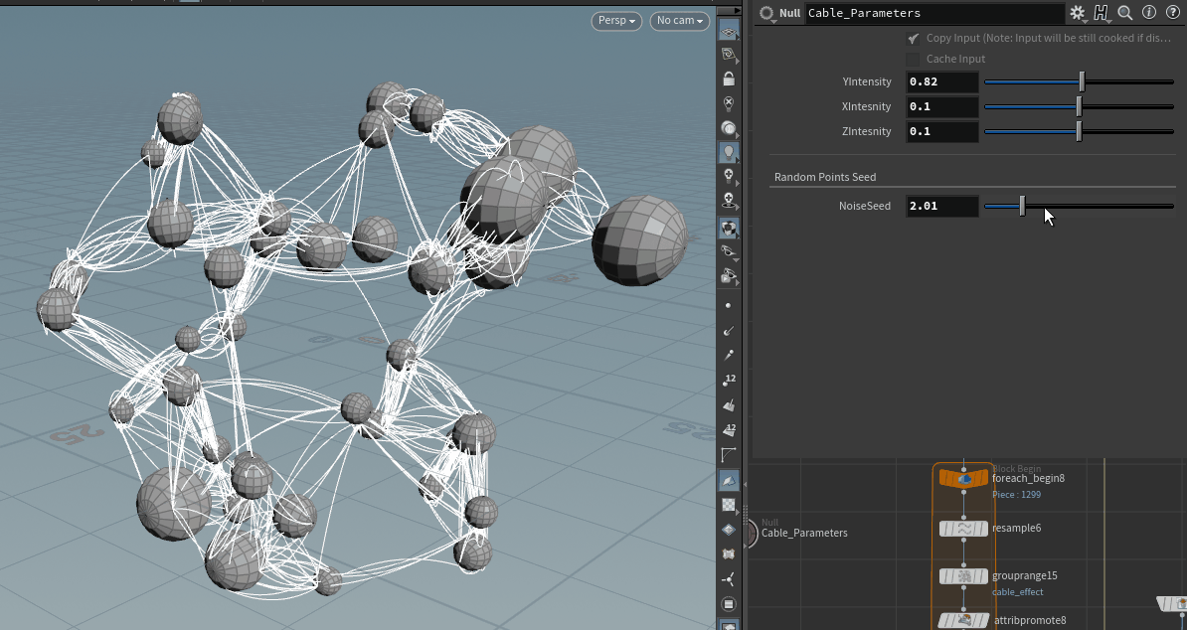Click the 'Piece : 1299' label under foreach_begin8
Viewport: 1187px width, 630px height.
pos(1016,495)
